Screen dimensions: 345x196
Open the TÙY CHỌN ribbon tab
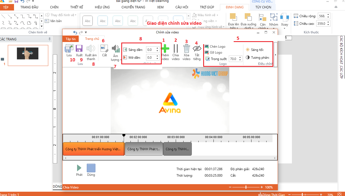[263, 7]
